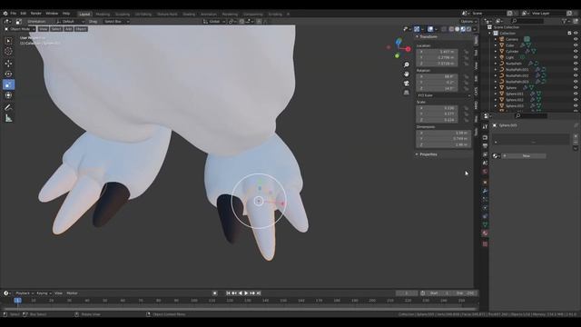Collapse the Transform panel
The width and height of the screenshot is (581, 327).
pyautogui.click(x=428, y=36)
